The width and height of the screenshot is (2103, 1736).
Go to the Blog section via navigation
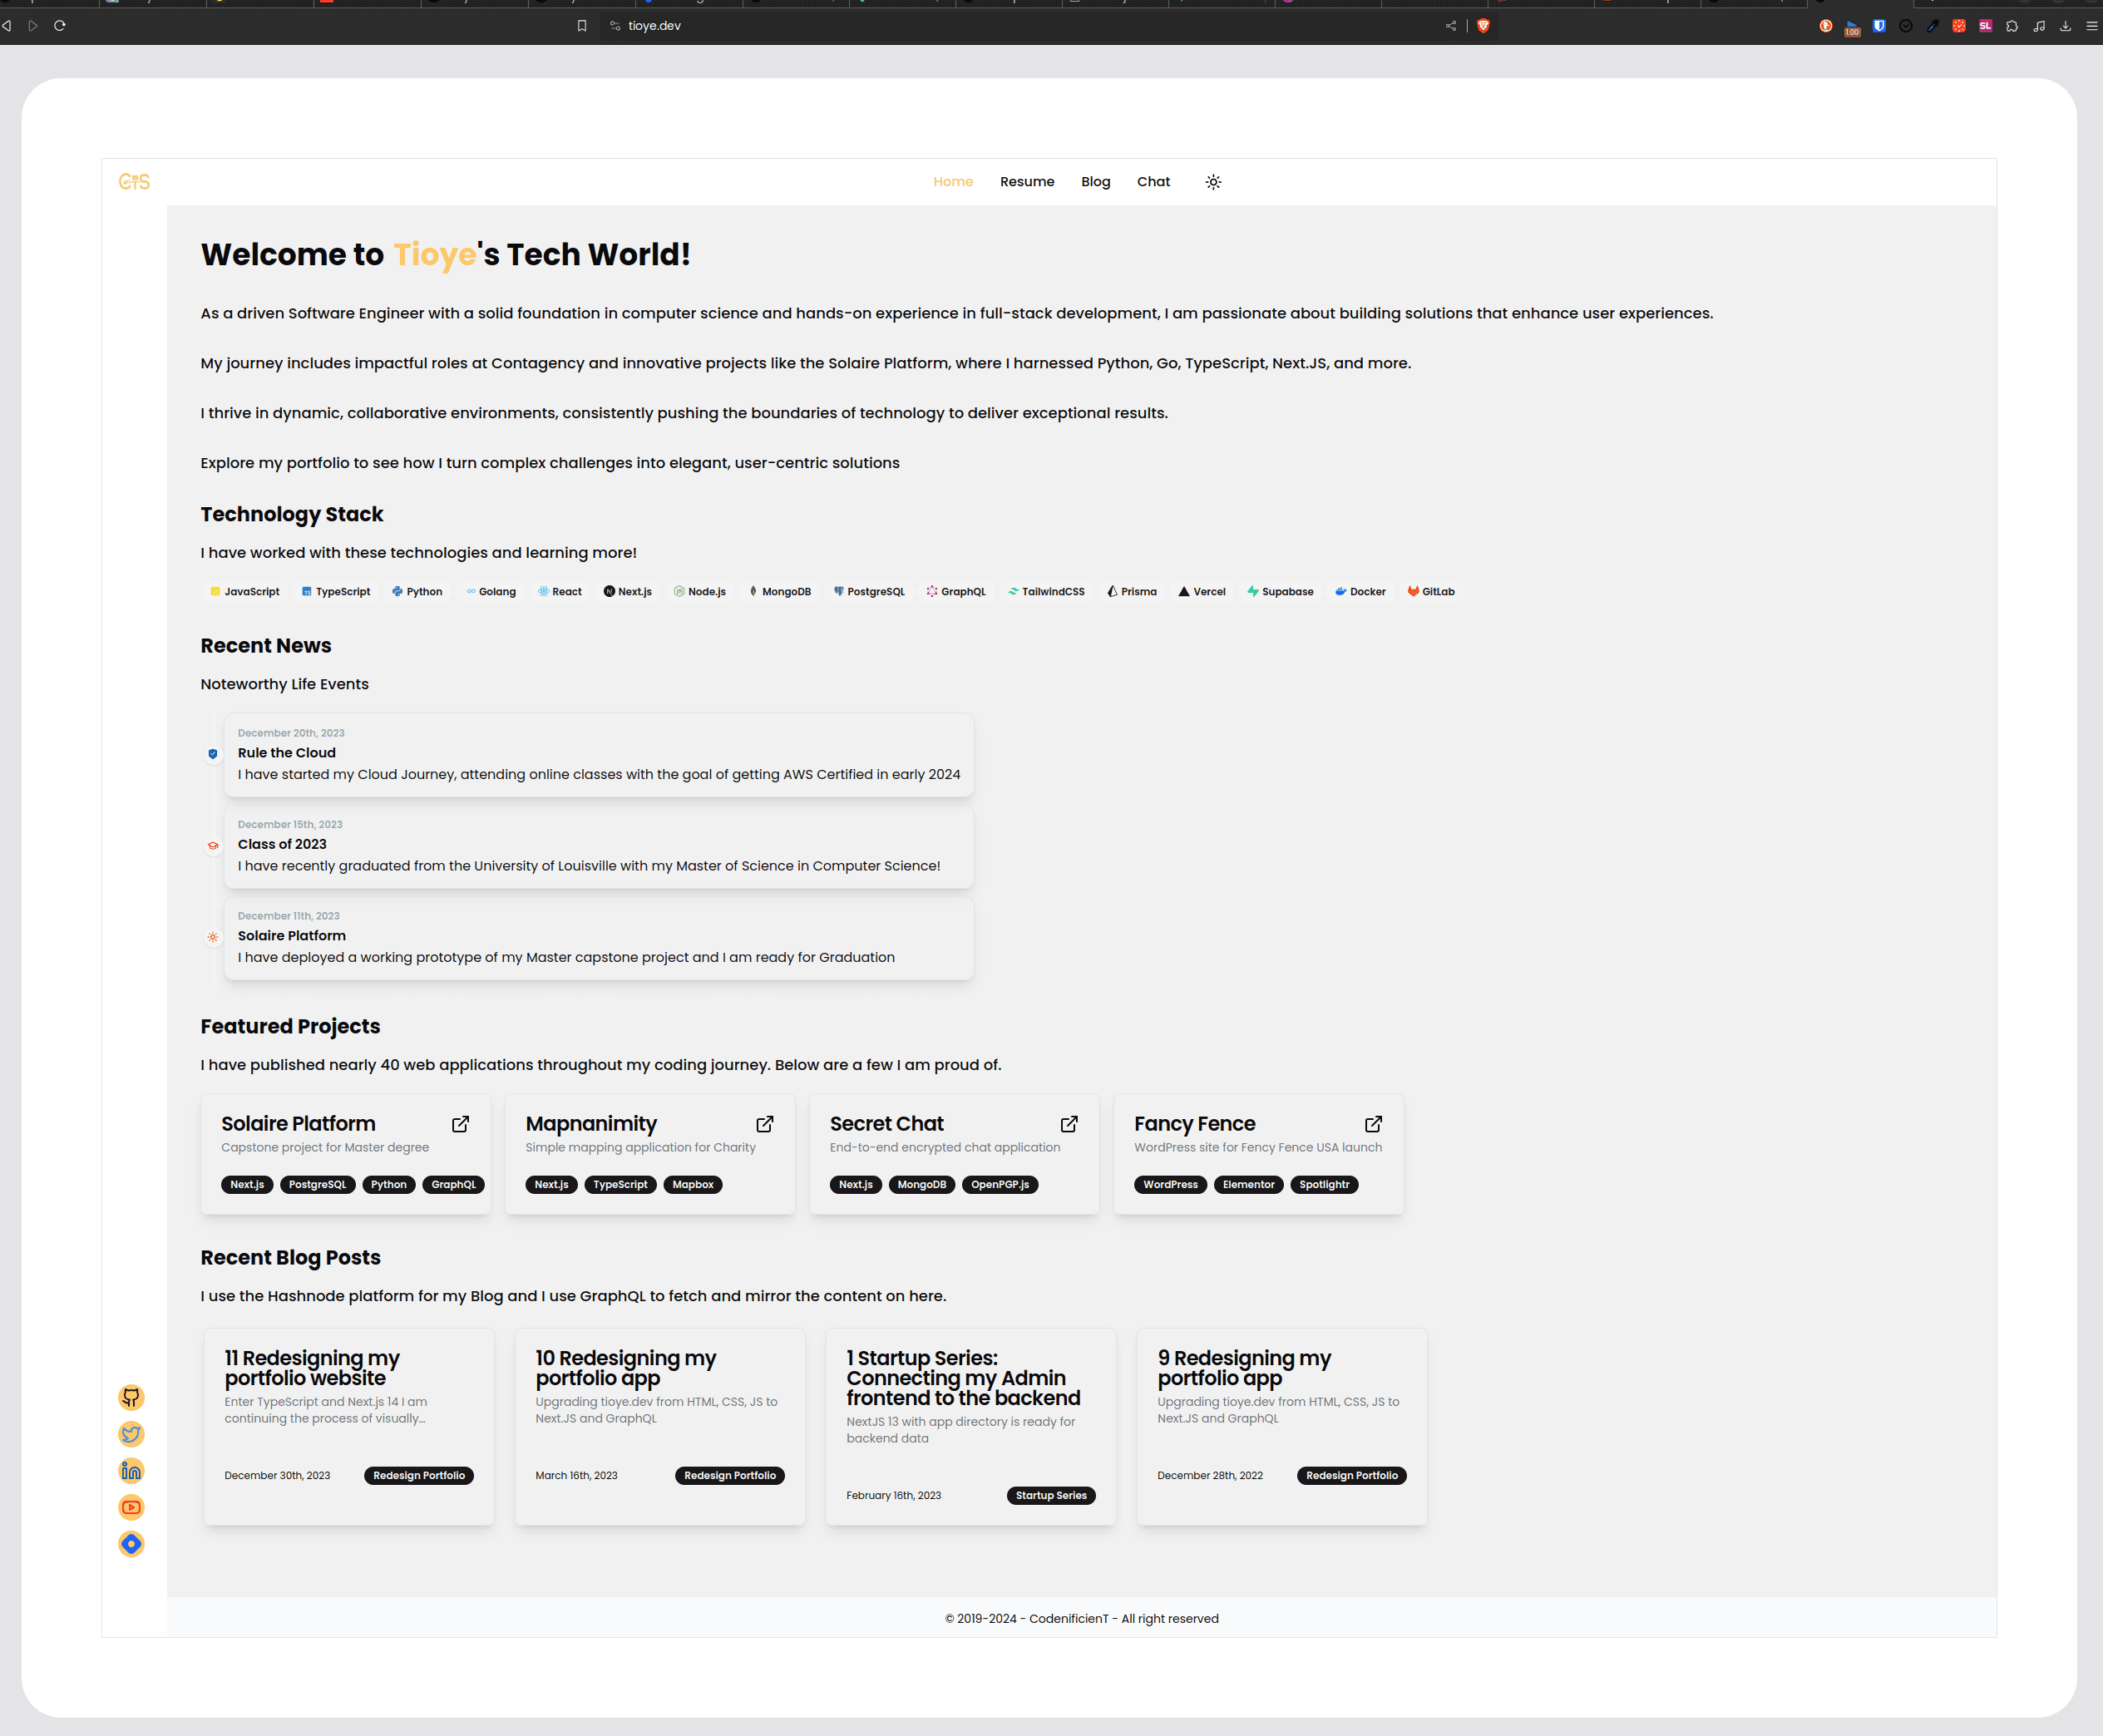1095,181
